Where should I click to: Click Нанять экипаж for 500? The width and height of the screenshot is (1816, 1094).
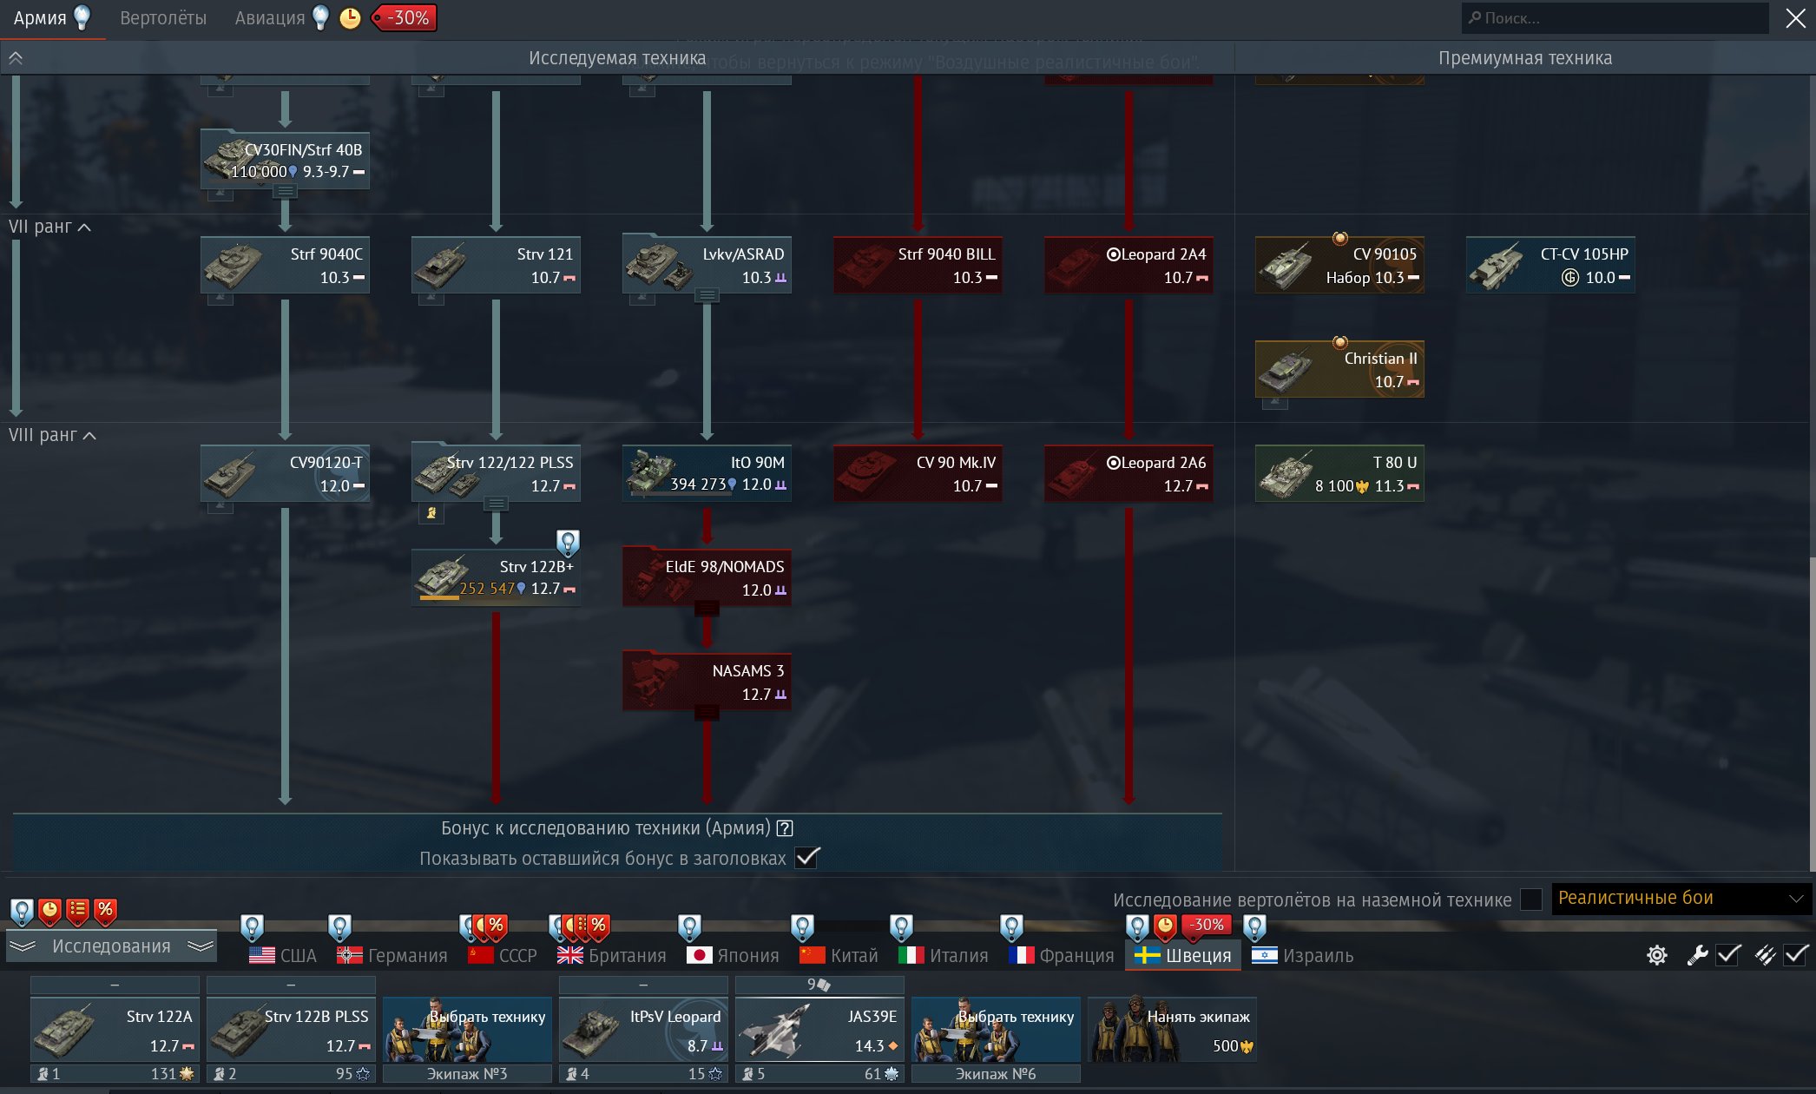(1172, 1030)
